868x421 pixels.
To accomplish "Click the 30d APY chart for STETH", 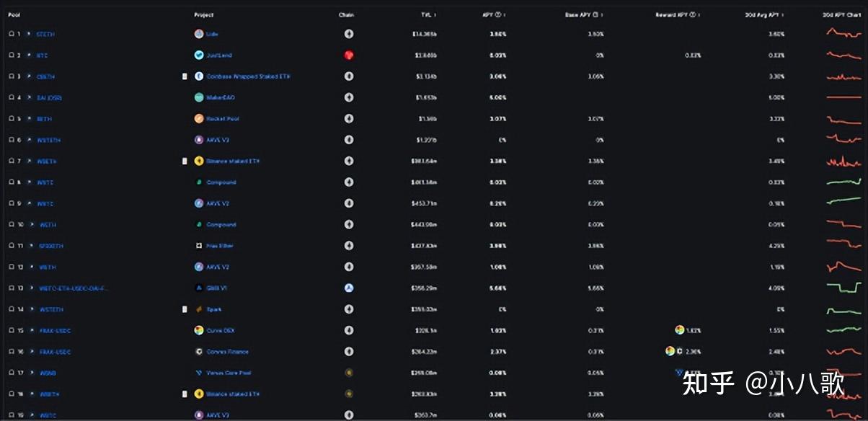I will 842,34.
